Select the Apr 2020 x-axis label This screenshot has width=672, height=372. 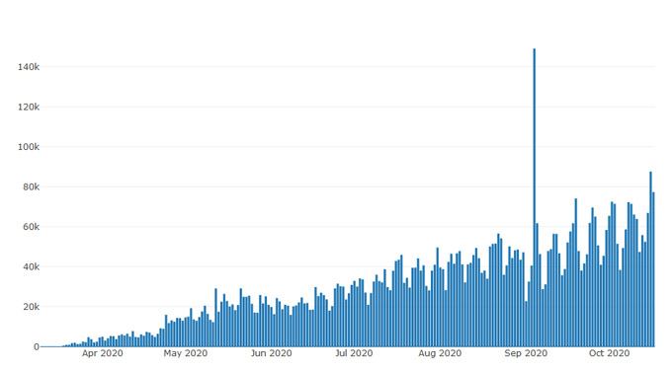tap(103, 353)
